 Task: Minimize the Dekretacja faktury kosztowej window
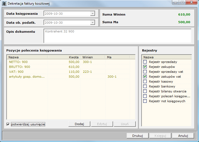click(175, 2)
